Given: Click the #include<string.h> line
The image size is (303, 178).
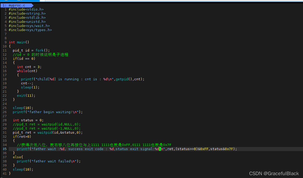Looking at the screenshot, I should [27, 14].
